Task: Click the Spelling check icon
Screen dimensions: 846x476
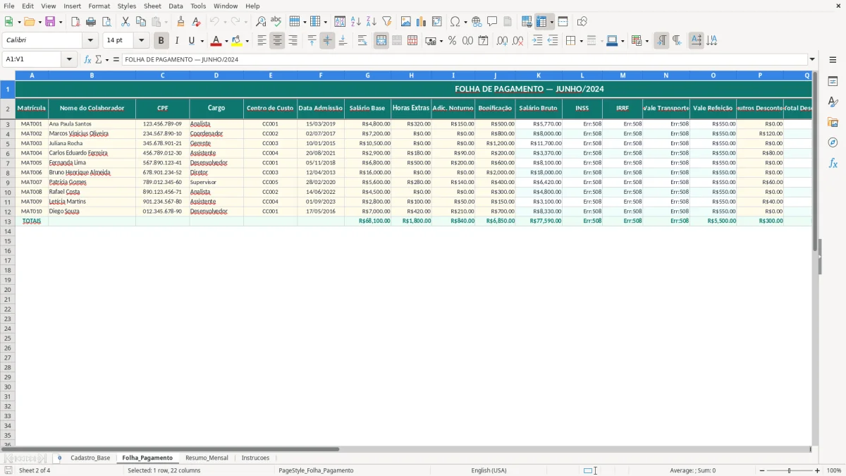Action: pos(276,22)
